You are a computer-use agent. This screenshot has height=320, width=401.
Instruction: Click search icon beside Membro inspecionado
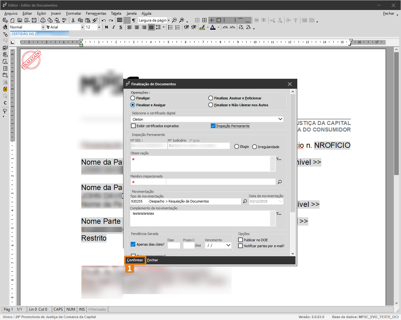point(280,182)
